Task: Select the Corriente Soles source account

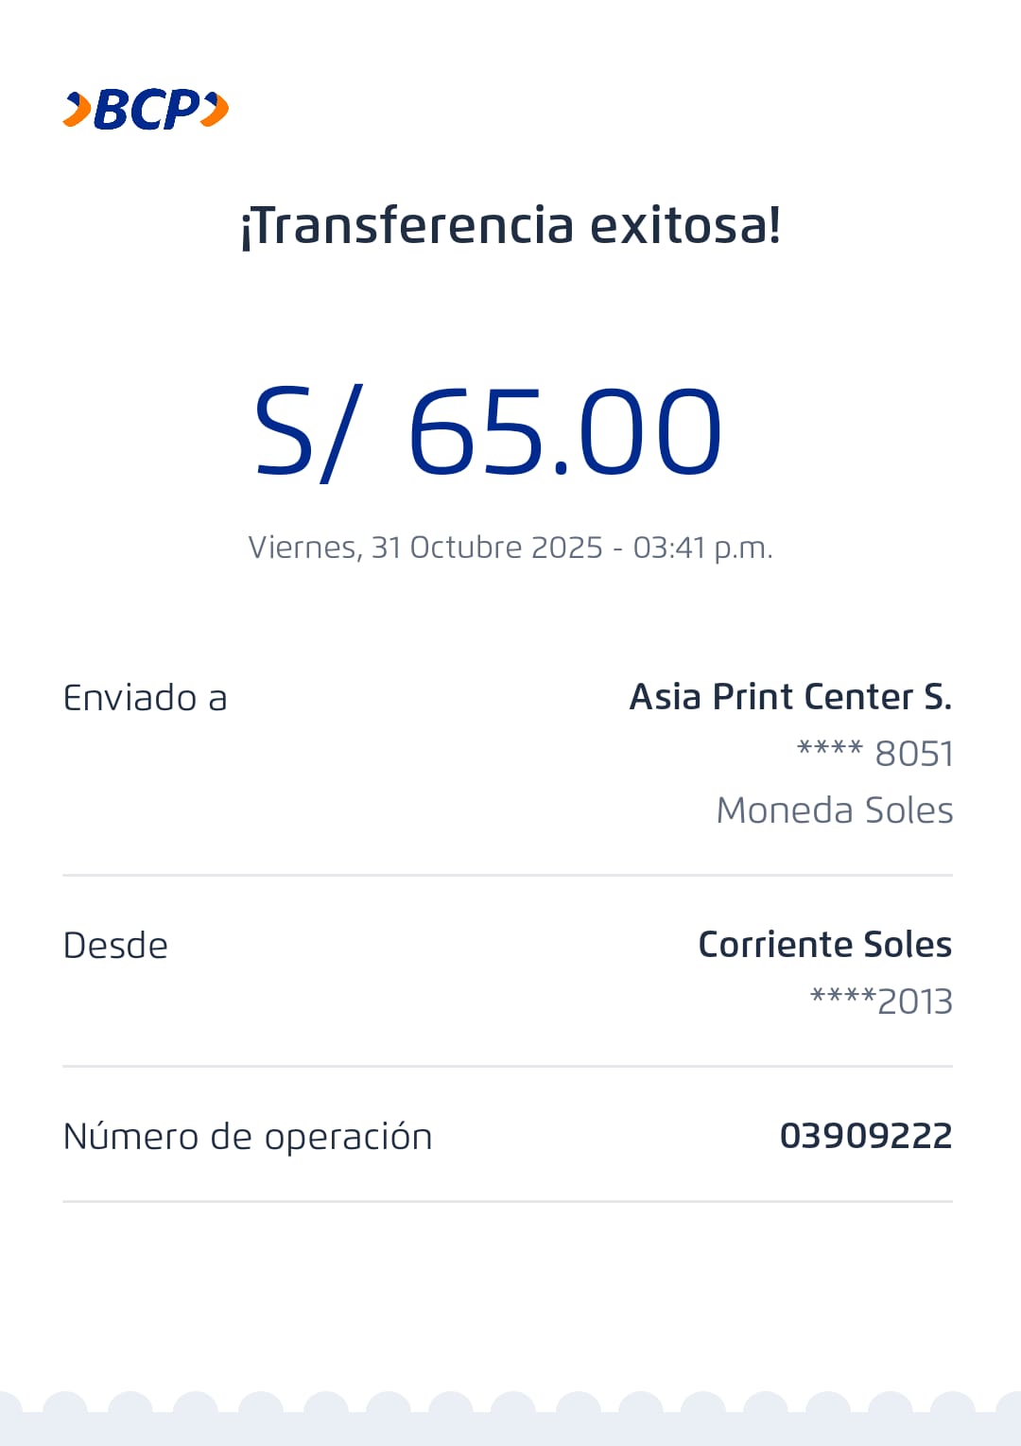Action: (824, 945)
